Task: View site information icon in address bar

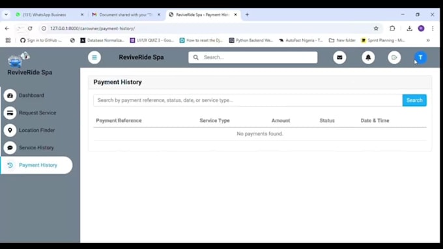Action: pos(44,29)
